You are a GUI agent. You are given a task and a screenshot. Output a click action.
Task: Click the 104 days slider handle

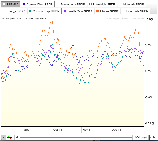pos(141,138)
